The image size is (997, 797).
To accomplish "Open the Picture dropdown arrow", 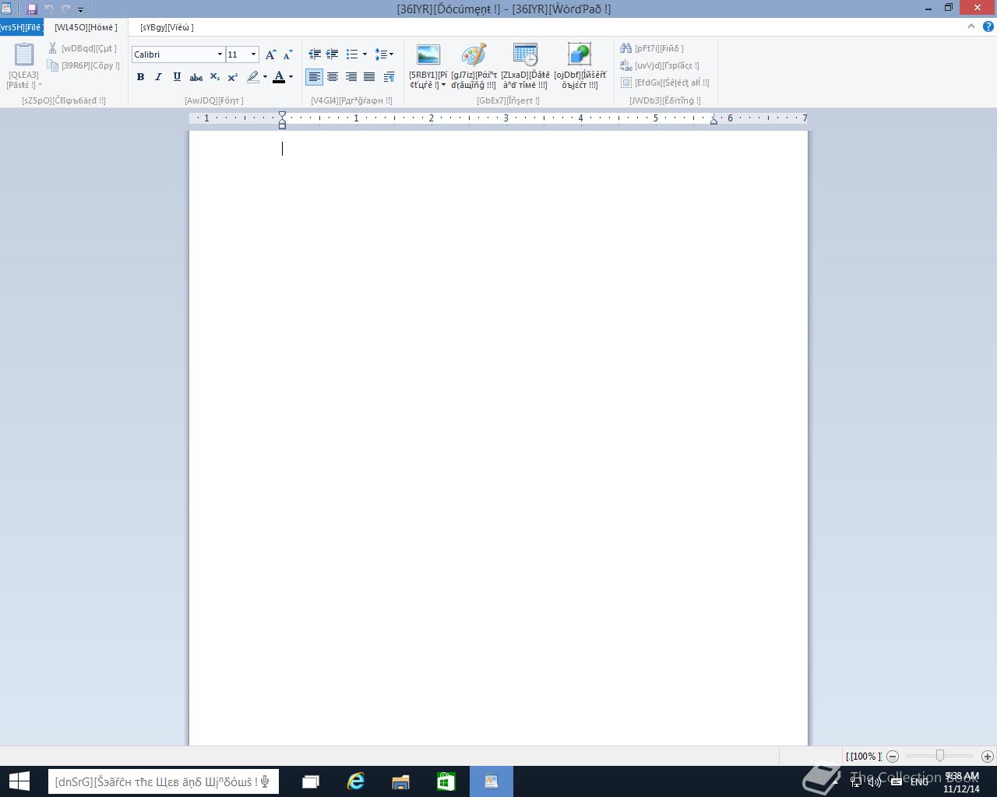I will click(x=443, y=85).
